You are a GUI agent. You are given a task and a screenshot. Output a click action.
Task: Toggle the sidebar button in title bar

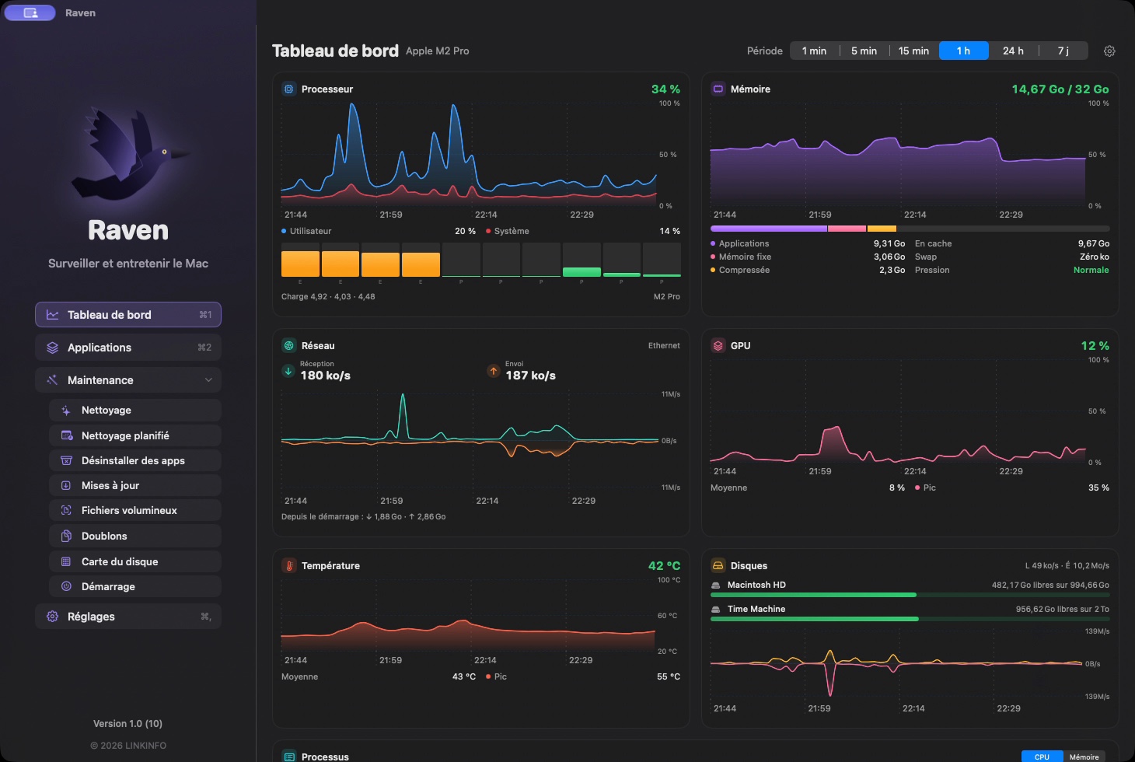tap(30, 12)
